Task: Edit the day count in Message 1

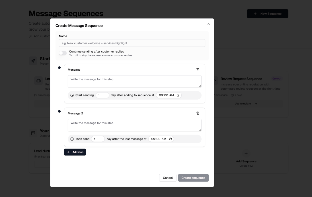Action: pos(102,95)
